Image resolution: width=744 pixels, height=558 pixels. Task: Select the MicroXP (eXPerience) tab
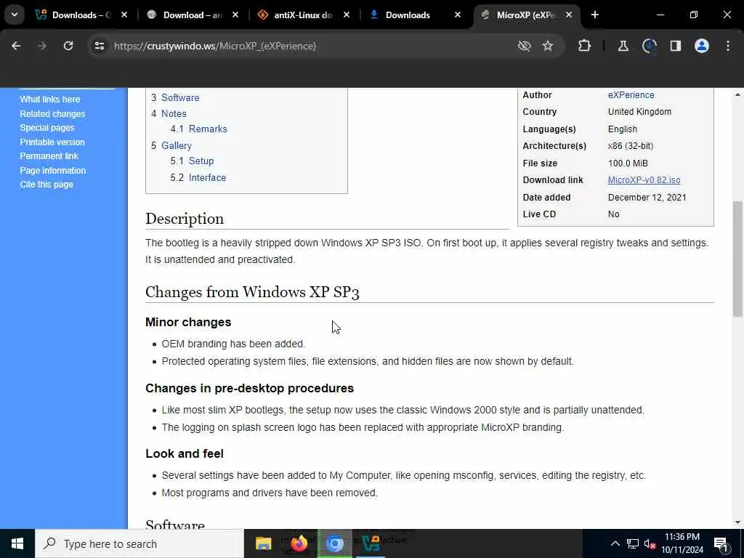click(x=526, y=15)
